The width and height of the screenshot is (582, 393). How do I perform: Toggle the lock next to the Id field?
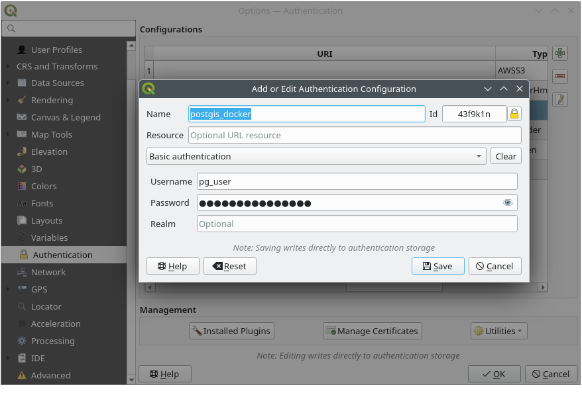pos(514,114)
